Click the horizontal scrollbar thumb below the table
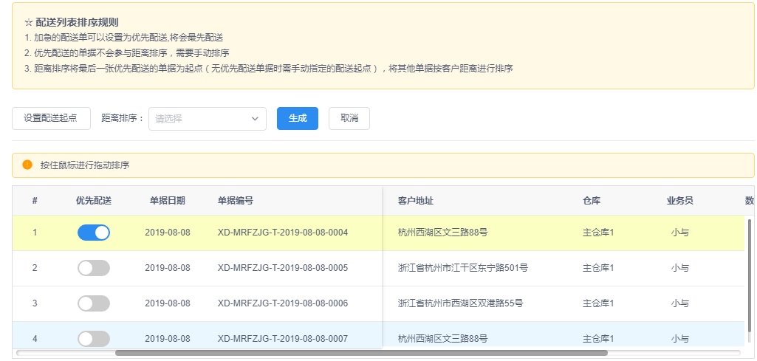Image resolution: width=757 pixels, height=361 pixels. point(361,353)
